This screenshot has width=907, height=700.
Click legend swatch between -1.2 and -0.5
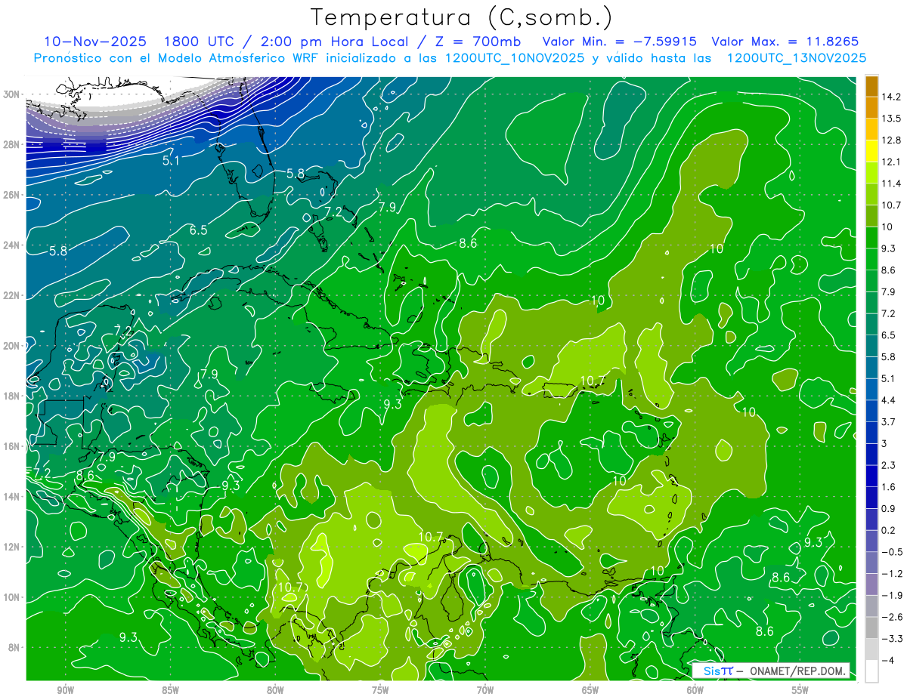click(x=871, y=563)
